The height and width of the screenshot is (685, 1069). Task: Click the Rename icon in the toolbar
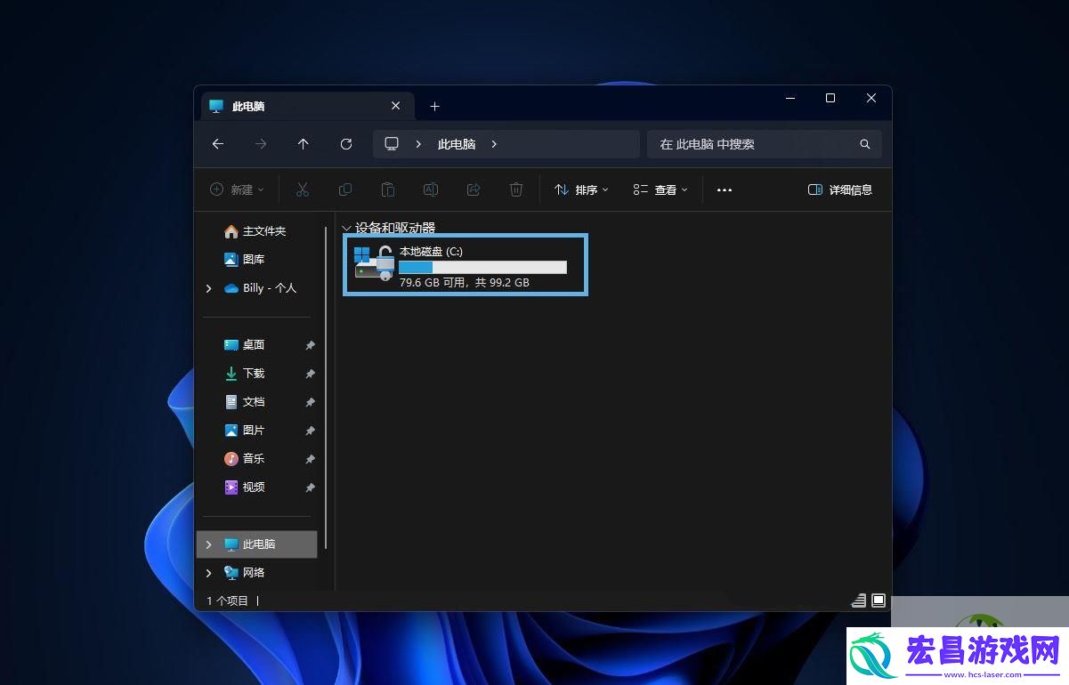[x=431, y=189]
